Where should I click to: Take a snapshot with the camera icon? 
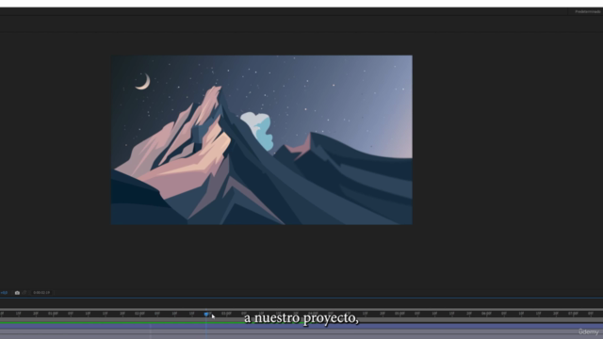click(17, 293)
